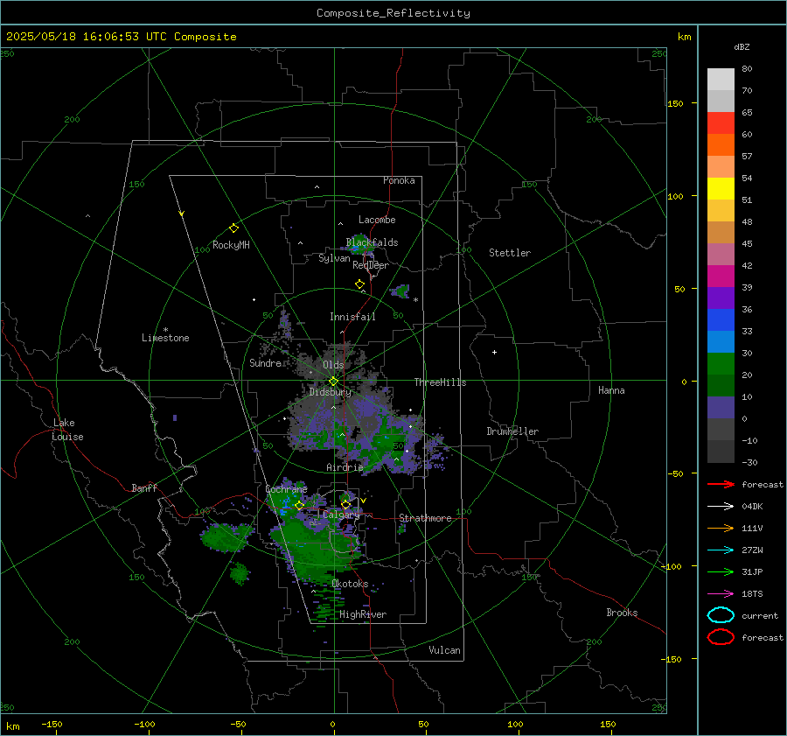
Task: Click the RedDeer city label
Action: point(371,265)
